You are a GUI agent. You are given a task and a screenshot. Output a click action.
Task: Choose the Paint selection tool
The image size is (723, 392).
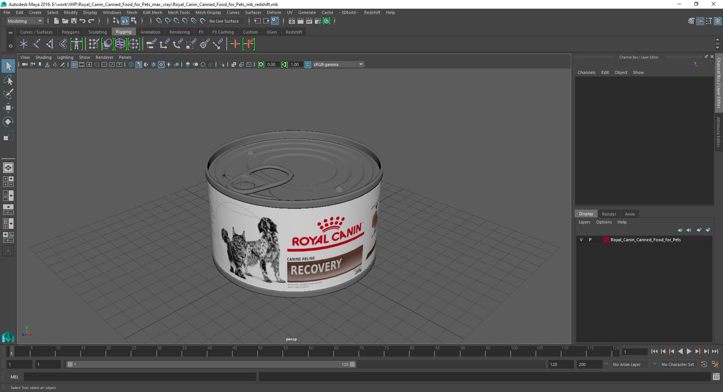click(x=8, y=94)
